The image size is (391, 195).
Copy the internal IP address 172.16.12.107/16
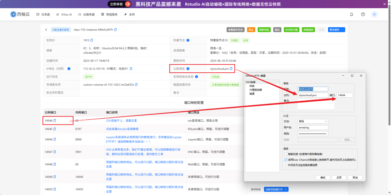click(x=131, y=68)
